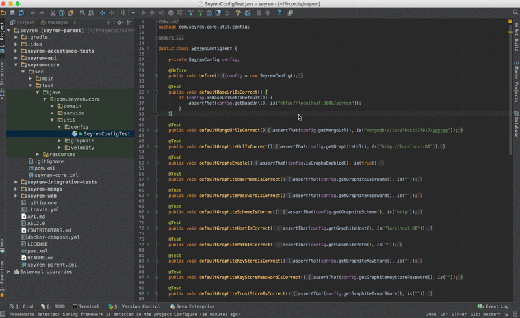Expand the seyren-acceptance-tests node
The image size is (520, 318).
16,51
